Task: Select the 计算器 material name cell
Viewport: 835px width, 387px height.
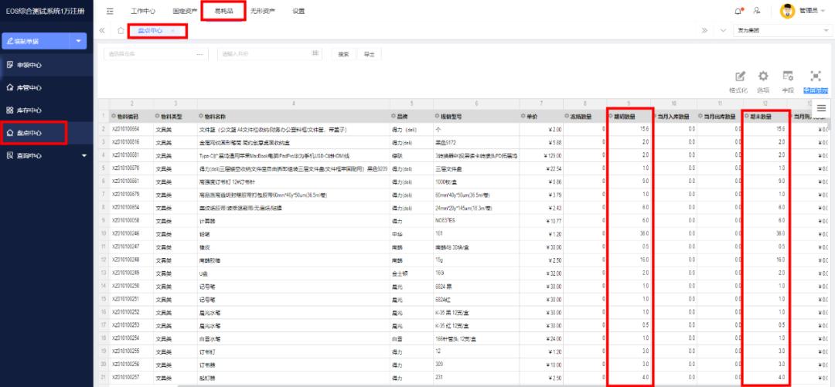Action: coord(294,220)
